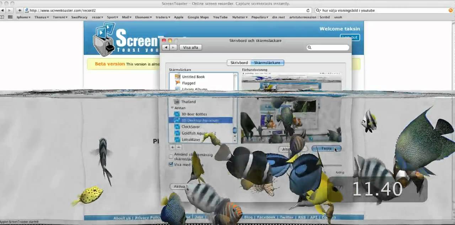Enable 'Använd slumpmässig skärmsläckare' checkbox
This screenshot has height=225, width=455.
pos(171,156)
